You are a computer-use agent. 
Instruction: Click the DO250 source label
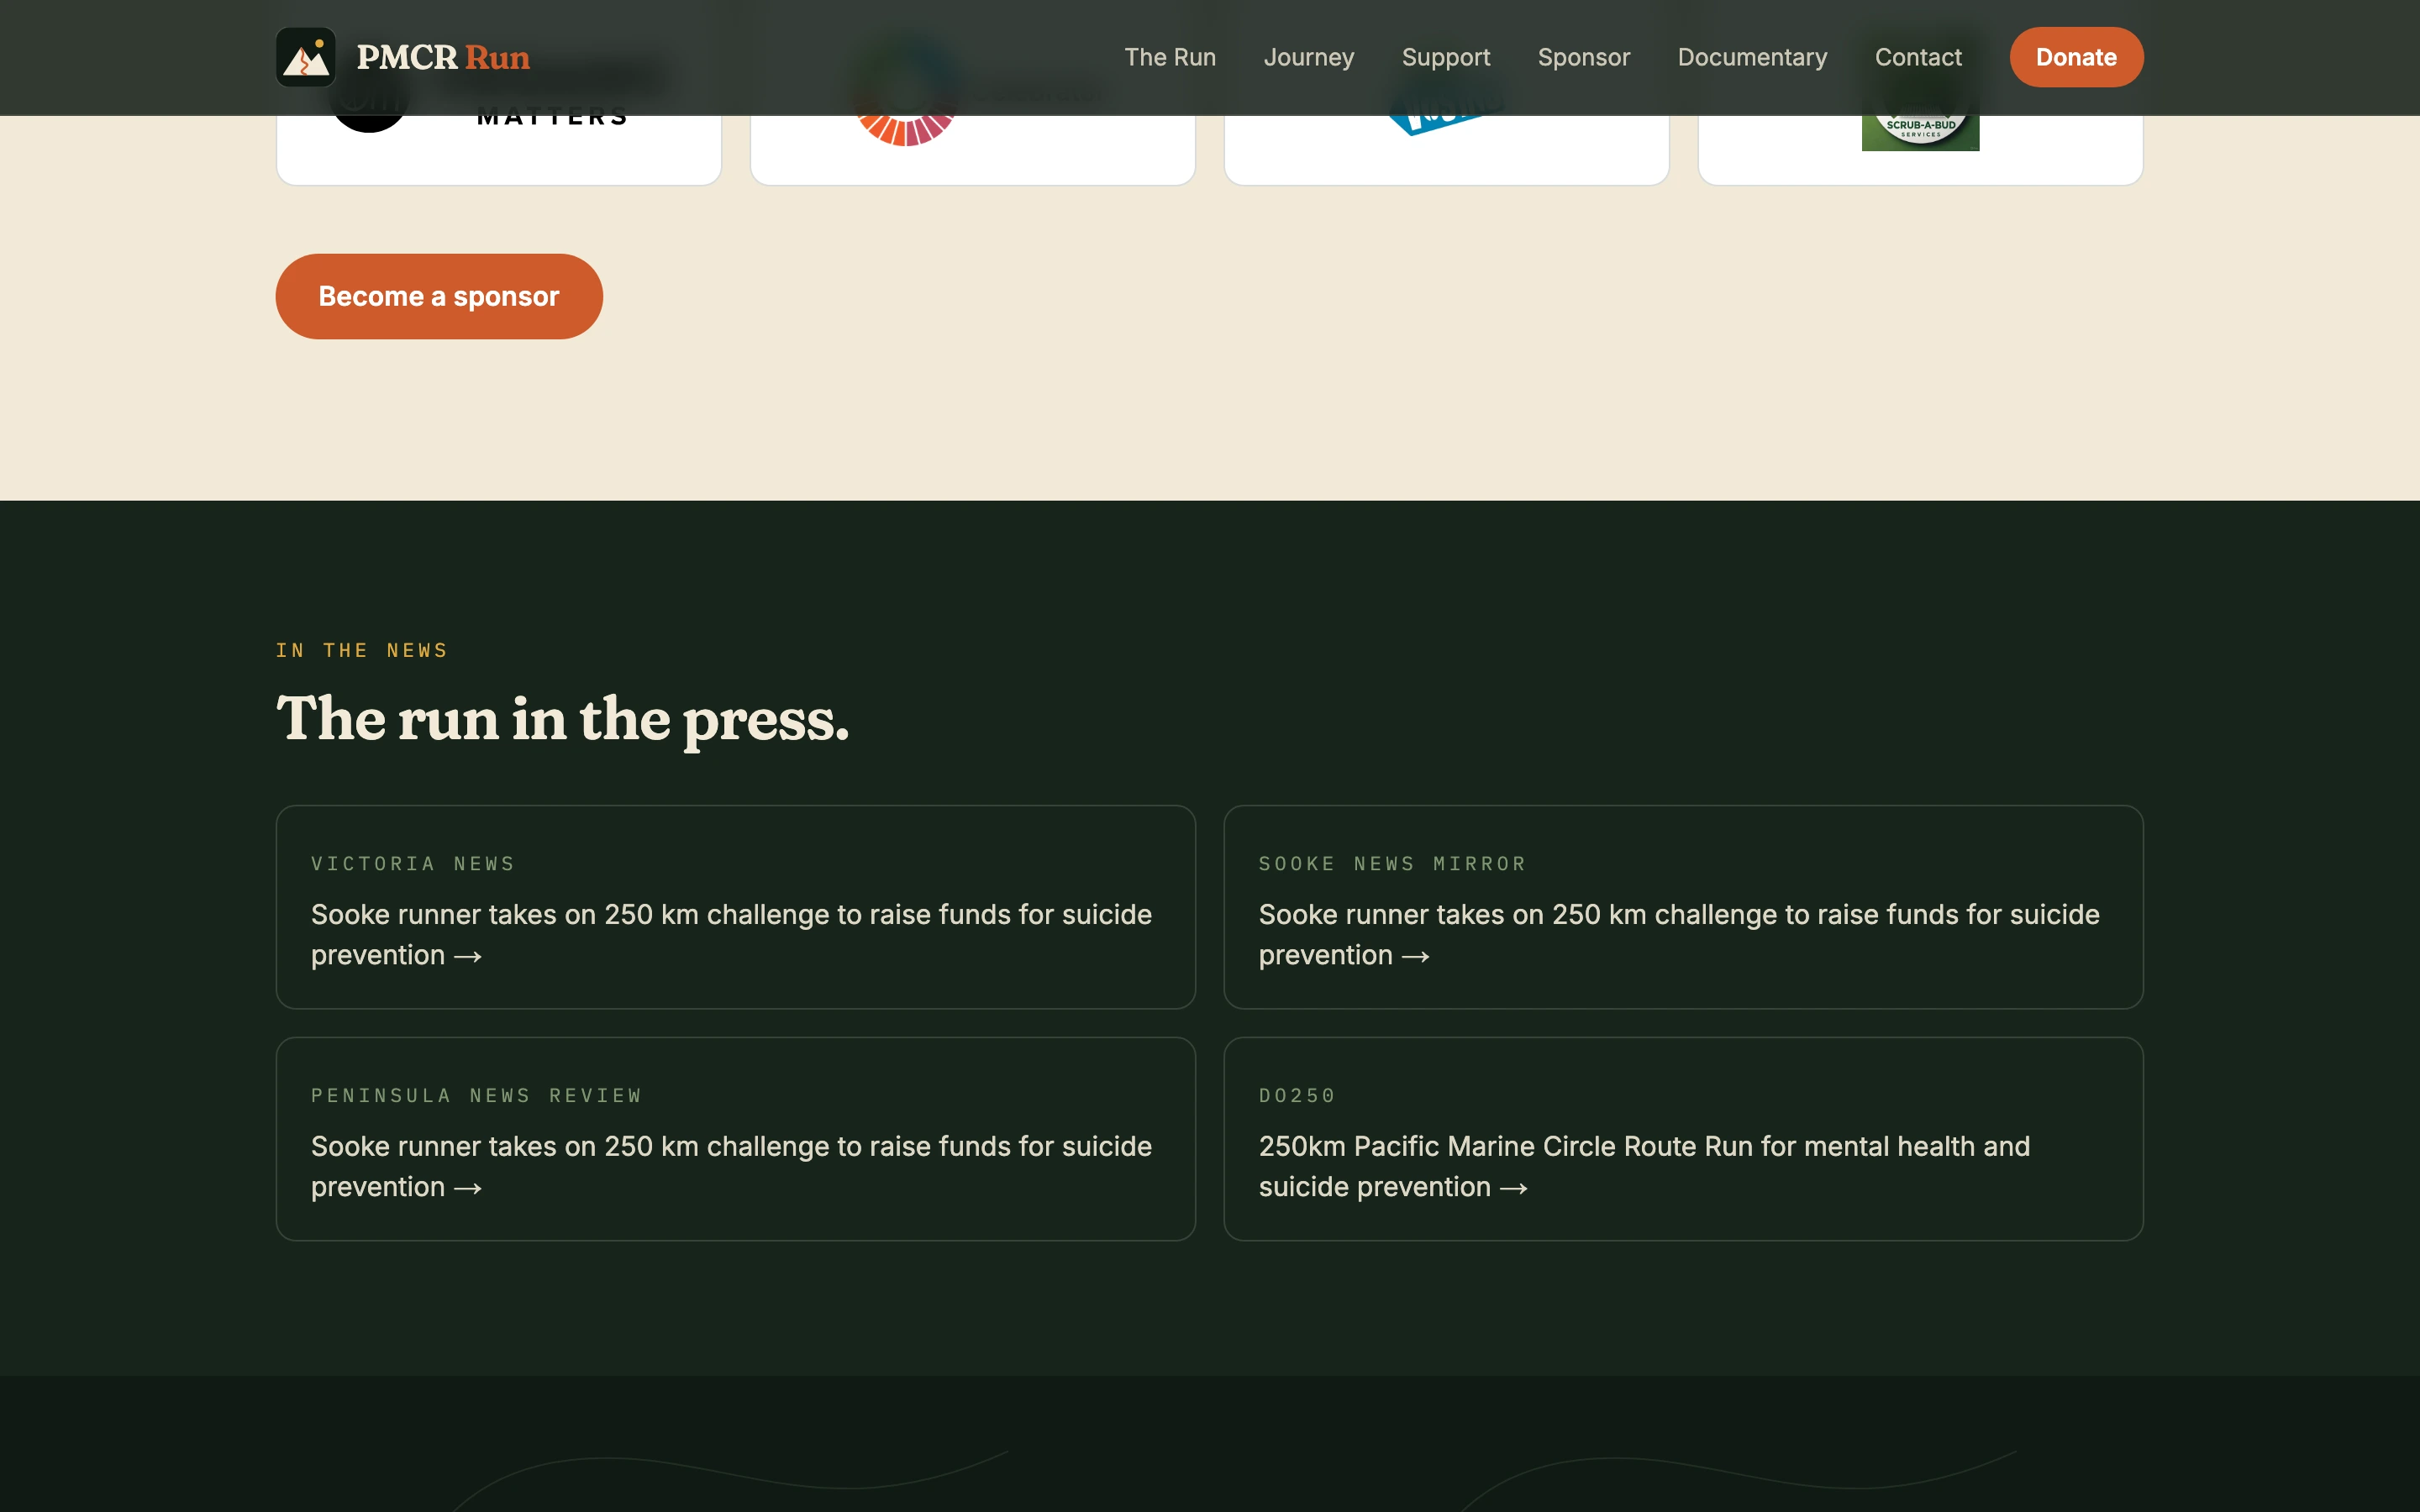click(1297, 1095)
